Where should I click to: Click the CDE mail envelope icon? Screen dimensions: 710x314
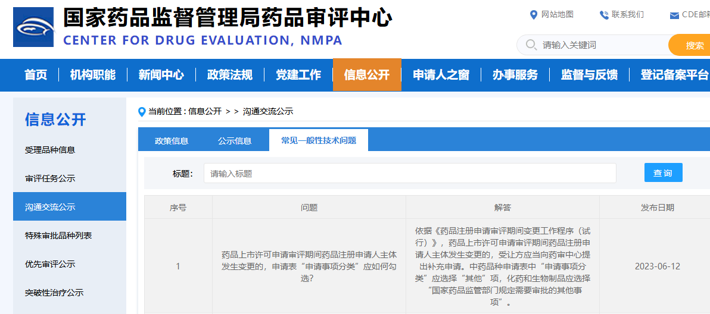[x=674, y=15]
